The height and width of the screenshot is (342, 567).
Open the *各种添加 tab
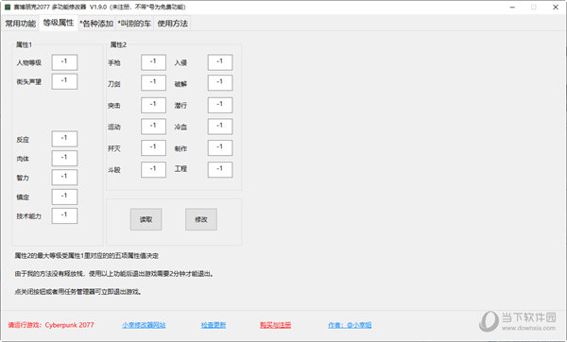point(96,24)
